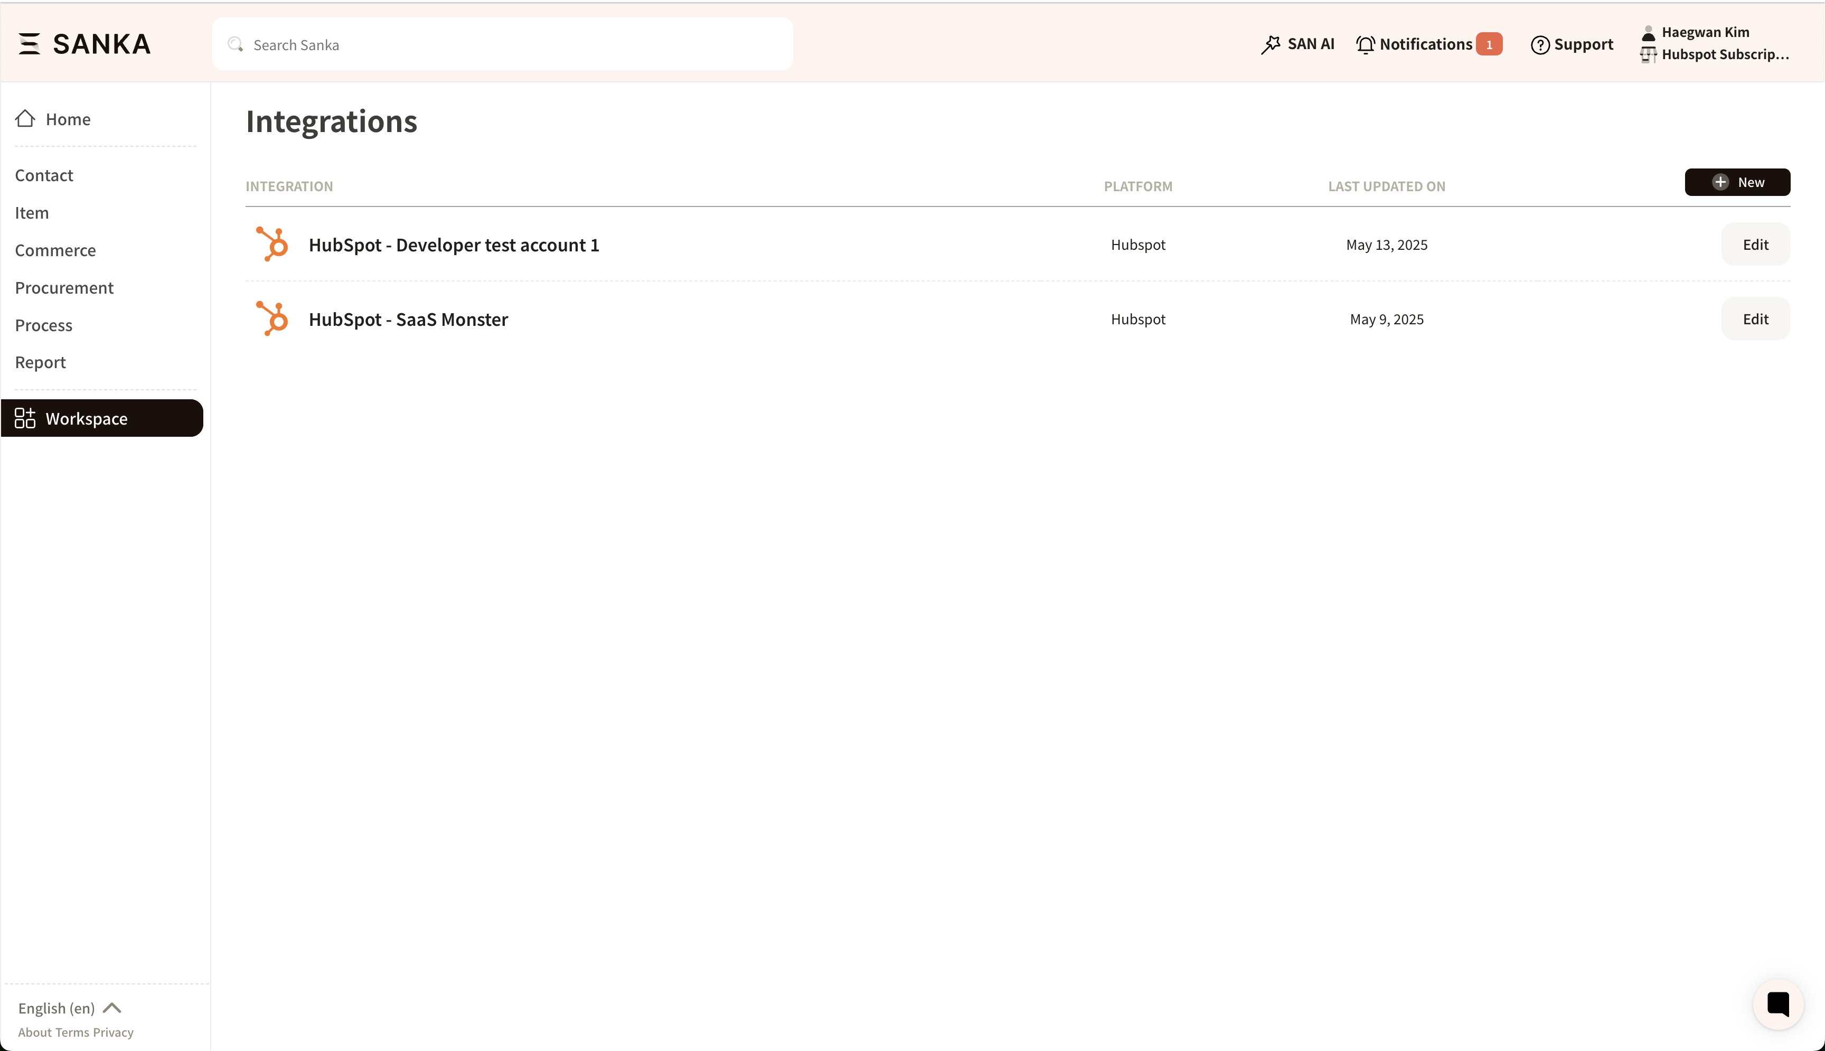This screenshot has height=1051, width=1825.
Task: Open the Privacy footer link
Action: click(x=114, y=1032)
